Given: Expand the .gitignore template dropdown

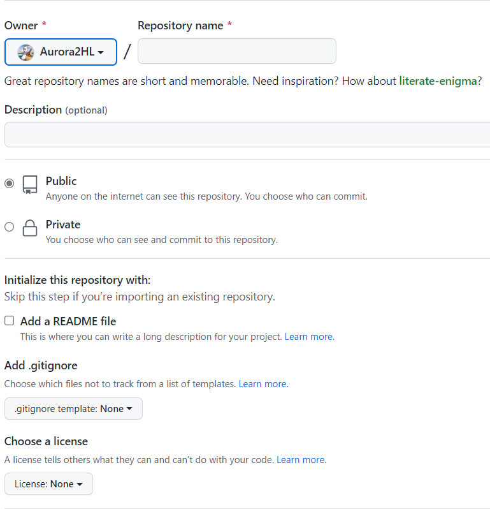Looking at the screenshot, I should [x=73, y=409].
